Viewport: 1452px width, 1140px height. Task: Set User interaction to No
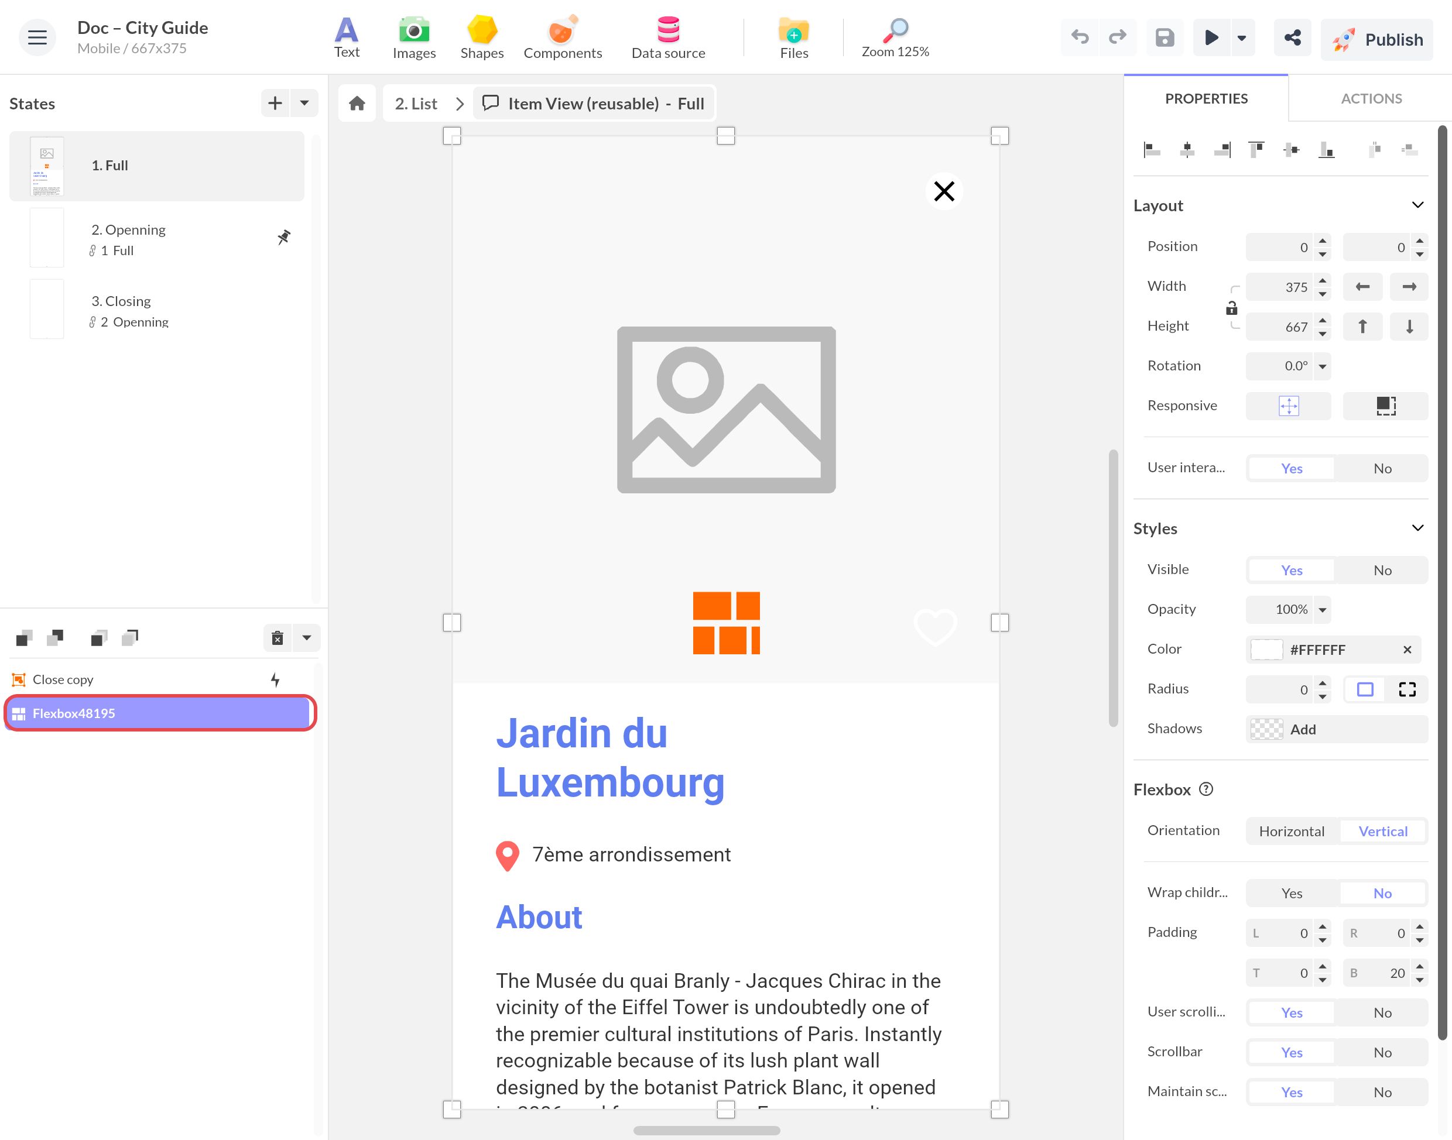coord(1382,469)
